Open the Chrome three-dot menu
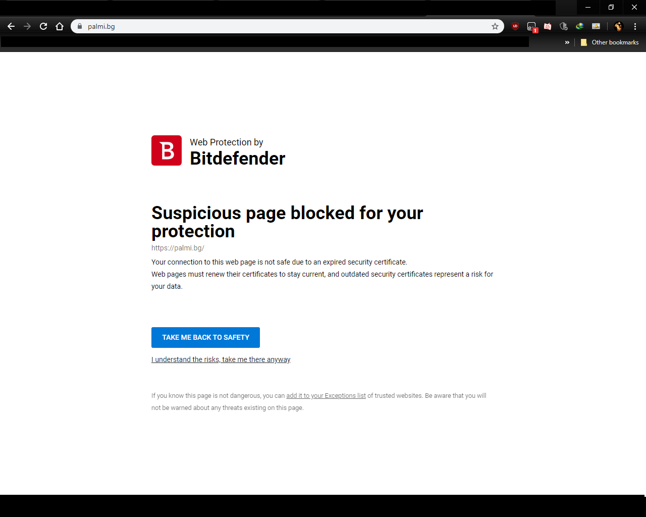Image resolution: width=646 pixels, height=517 pixels. point(635,26)
